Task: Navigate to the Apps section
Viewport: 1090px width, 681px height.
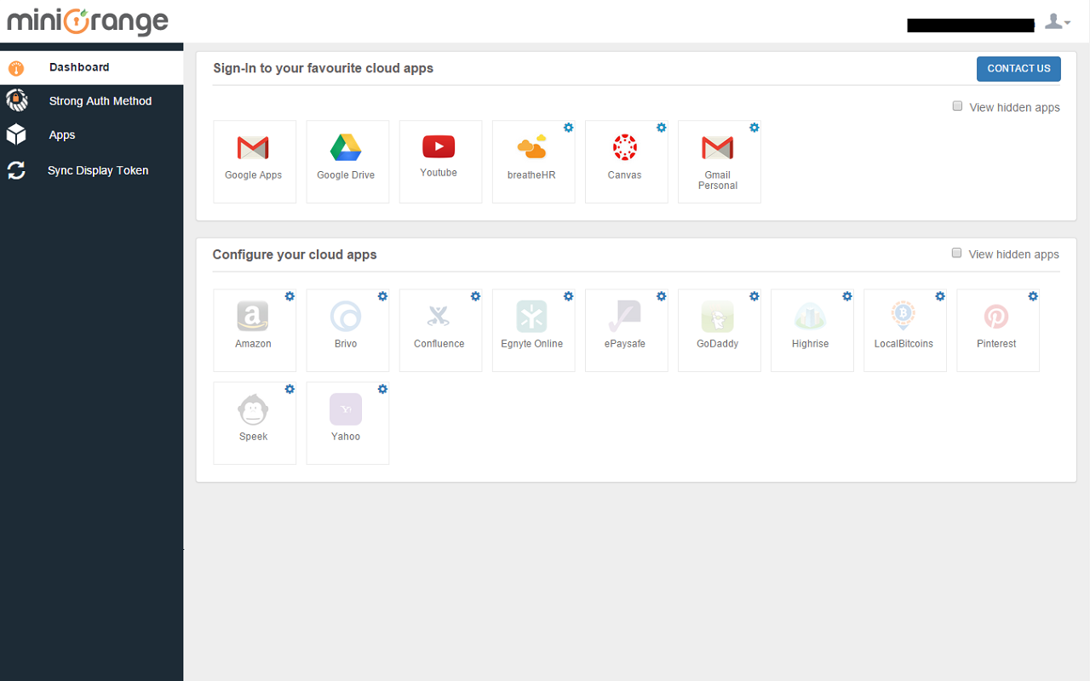Action: coord(61,134)
